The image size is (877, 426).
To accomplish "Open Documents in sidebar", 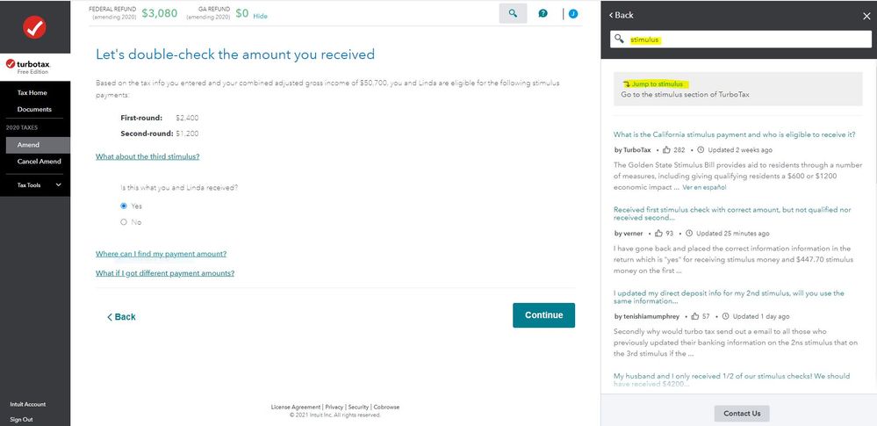I will point(34,109).
